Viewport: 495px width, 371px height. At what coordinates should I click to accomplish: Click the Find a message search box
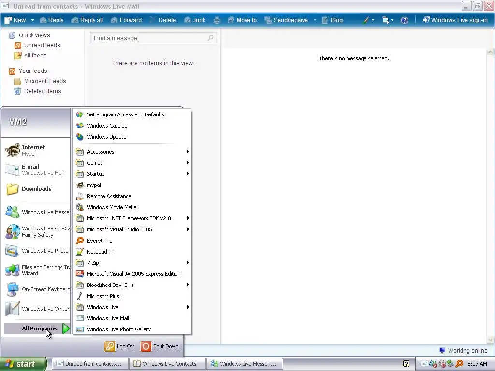coord(153,38)
